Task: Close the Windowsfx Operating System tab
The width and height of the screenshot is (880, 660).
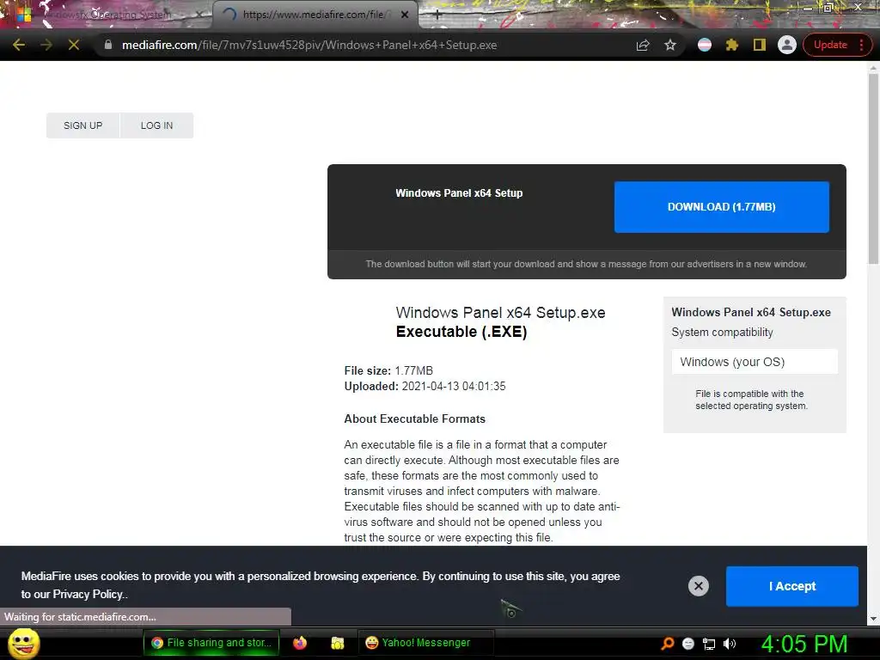Action: (x=199, y=15)
